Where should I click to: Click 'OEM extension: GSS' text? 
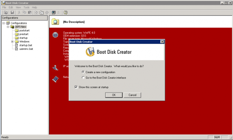(x=74, y=36)
